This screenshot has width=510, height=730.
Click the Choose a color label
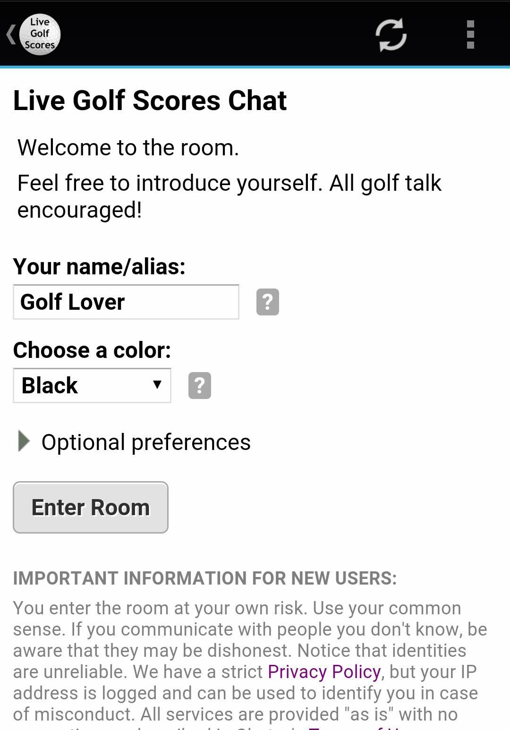tap(92, 350)
